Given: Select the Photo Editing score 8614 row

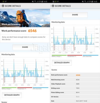Looking at the screenshot, I should point(75,92).
